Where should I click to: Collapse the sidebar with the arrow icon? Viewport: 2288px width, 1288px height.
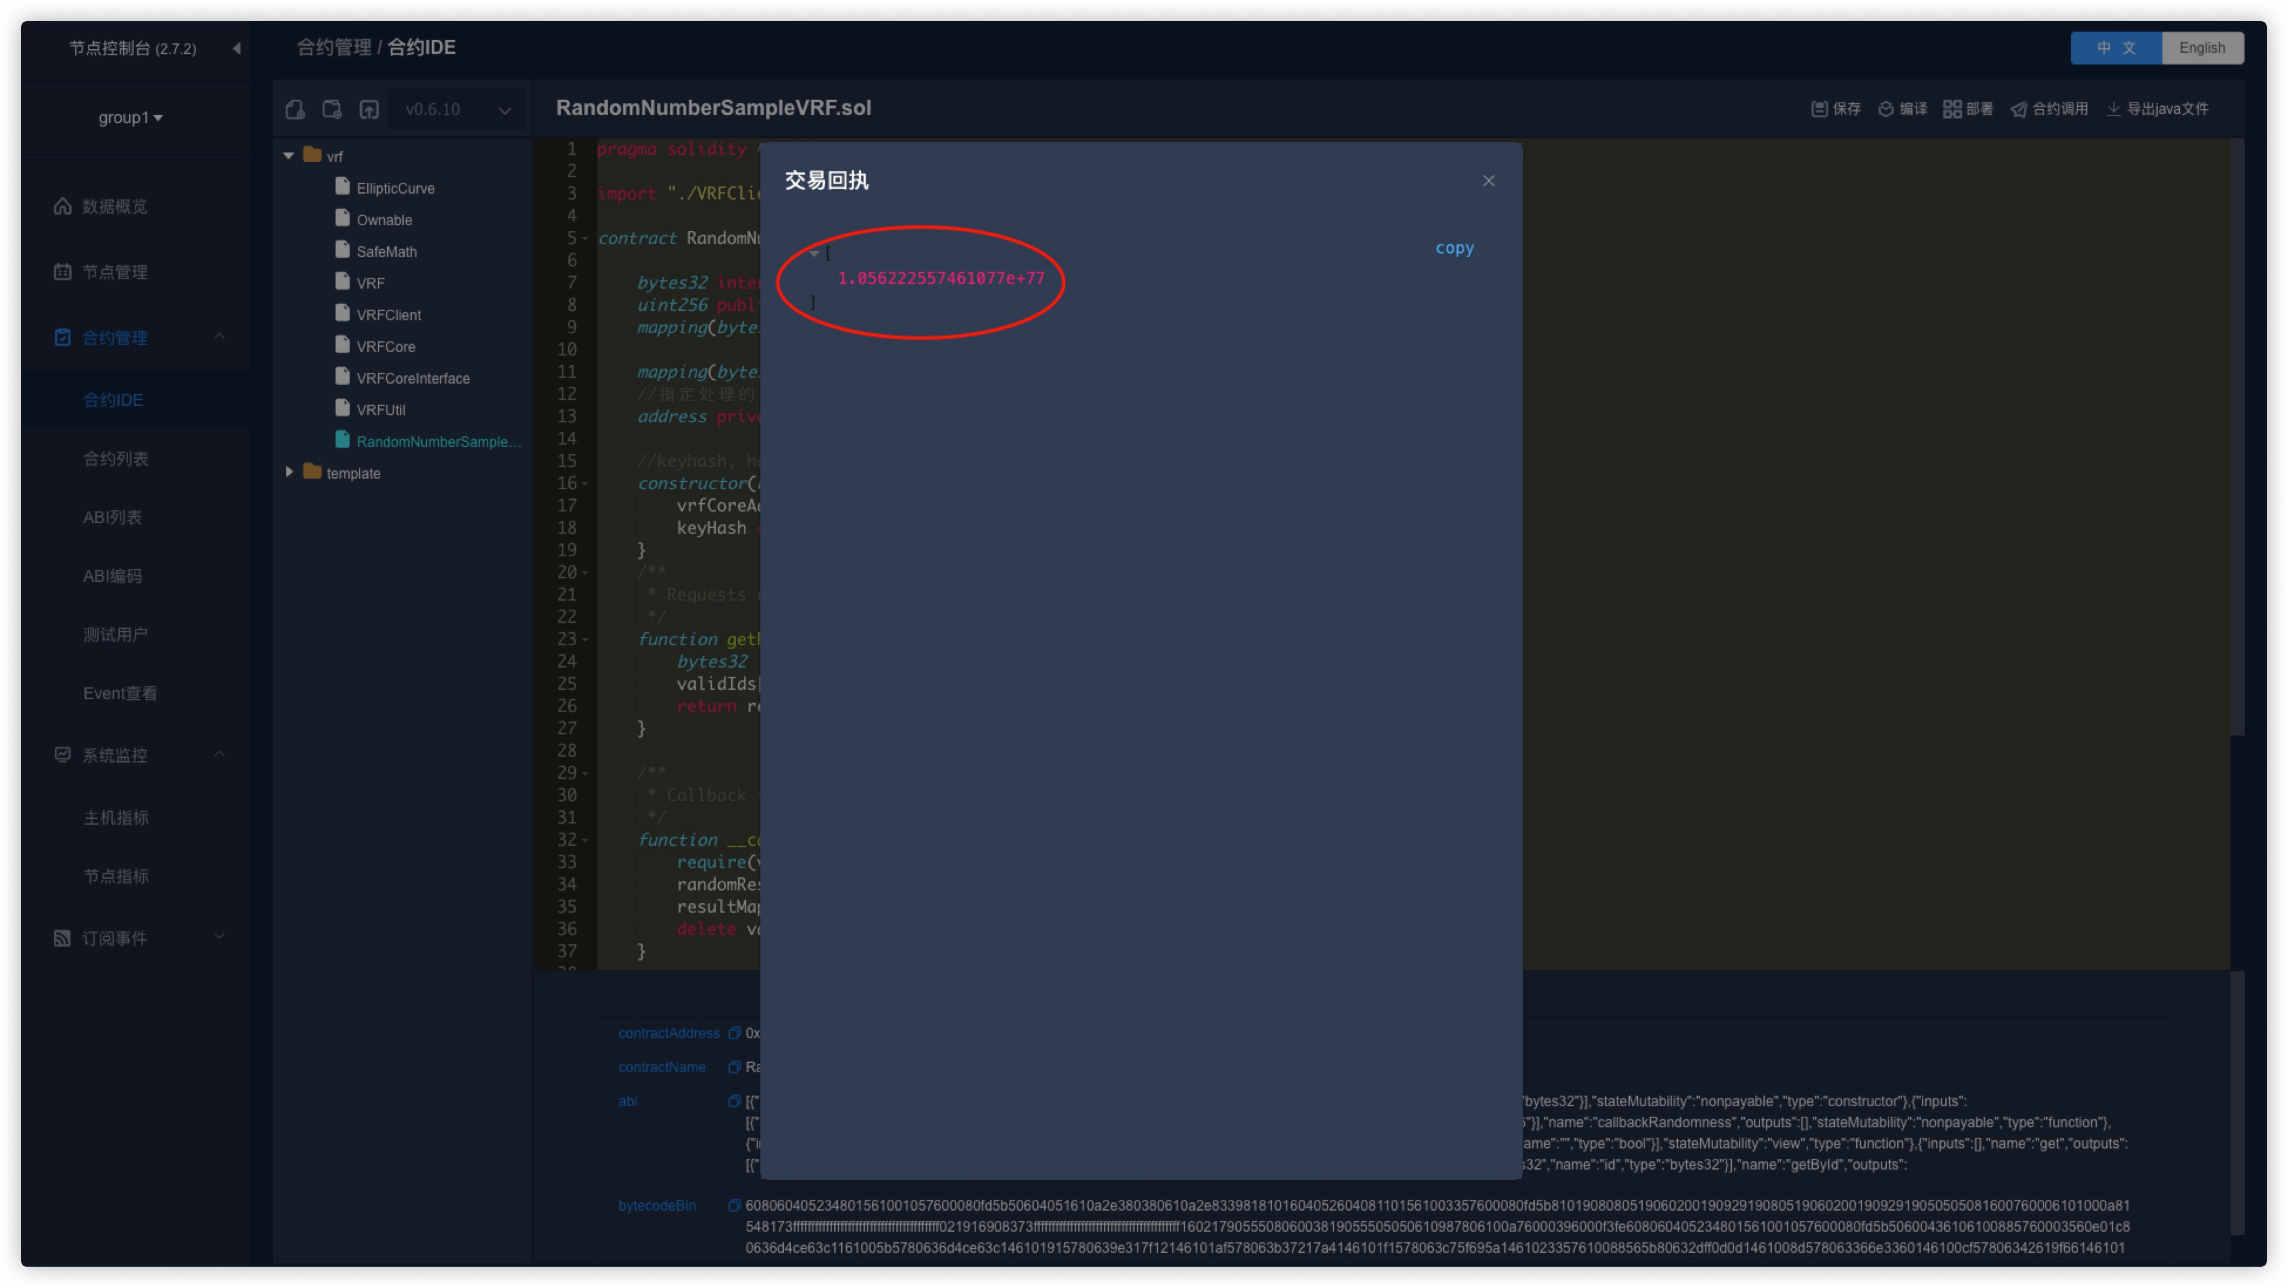tap(236, 48)
